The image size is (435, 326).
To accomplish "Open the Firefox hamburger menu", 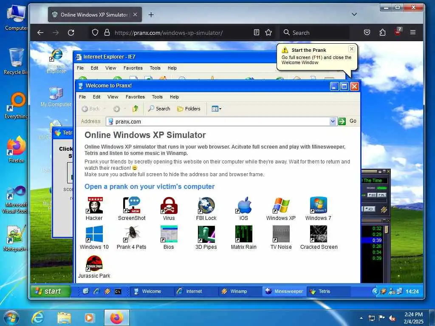I will click(x=413, y=32).
